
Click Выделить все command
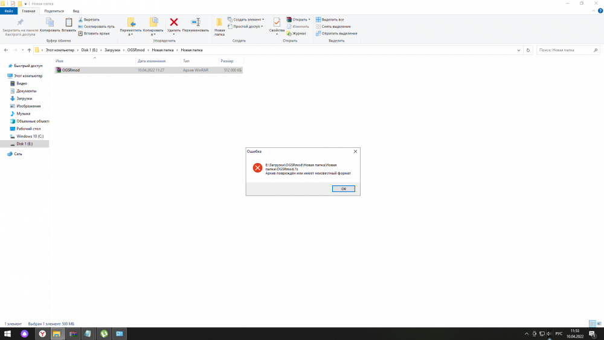pos(330,19)
